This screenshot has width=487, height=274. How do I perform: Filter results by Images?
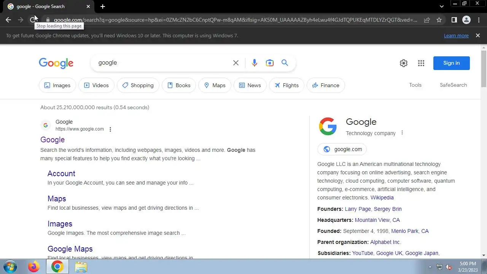(x=57, y=85)
